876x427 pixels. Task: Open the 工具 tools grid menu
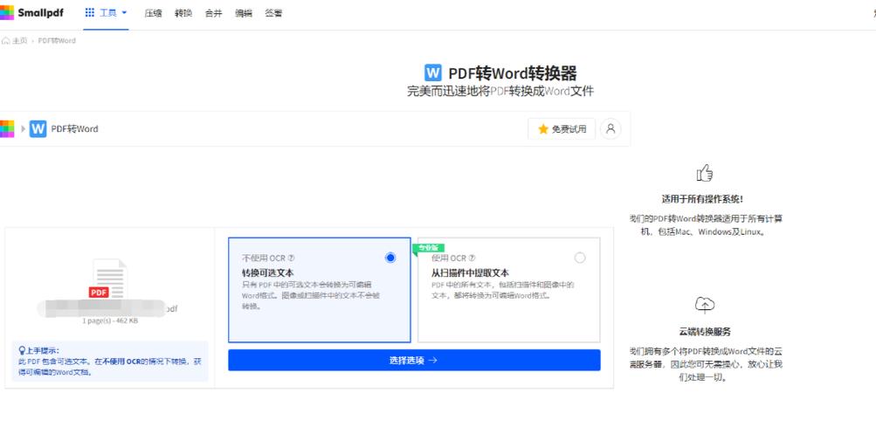click(107, 12)
